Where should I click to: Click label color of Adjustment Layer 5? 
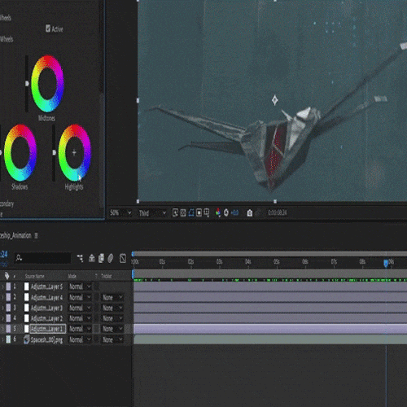pos(8,287)
